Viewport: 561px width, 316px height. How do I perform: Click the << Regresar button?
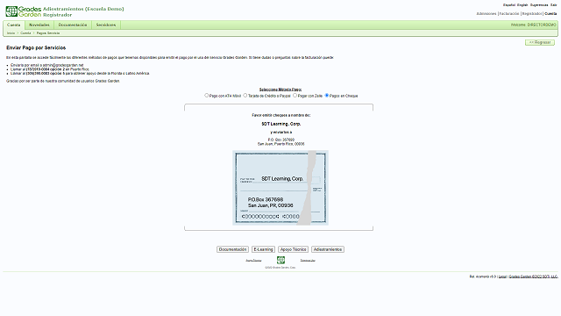tap(540, 42)
